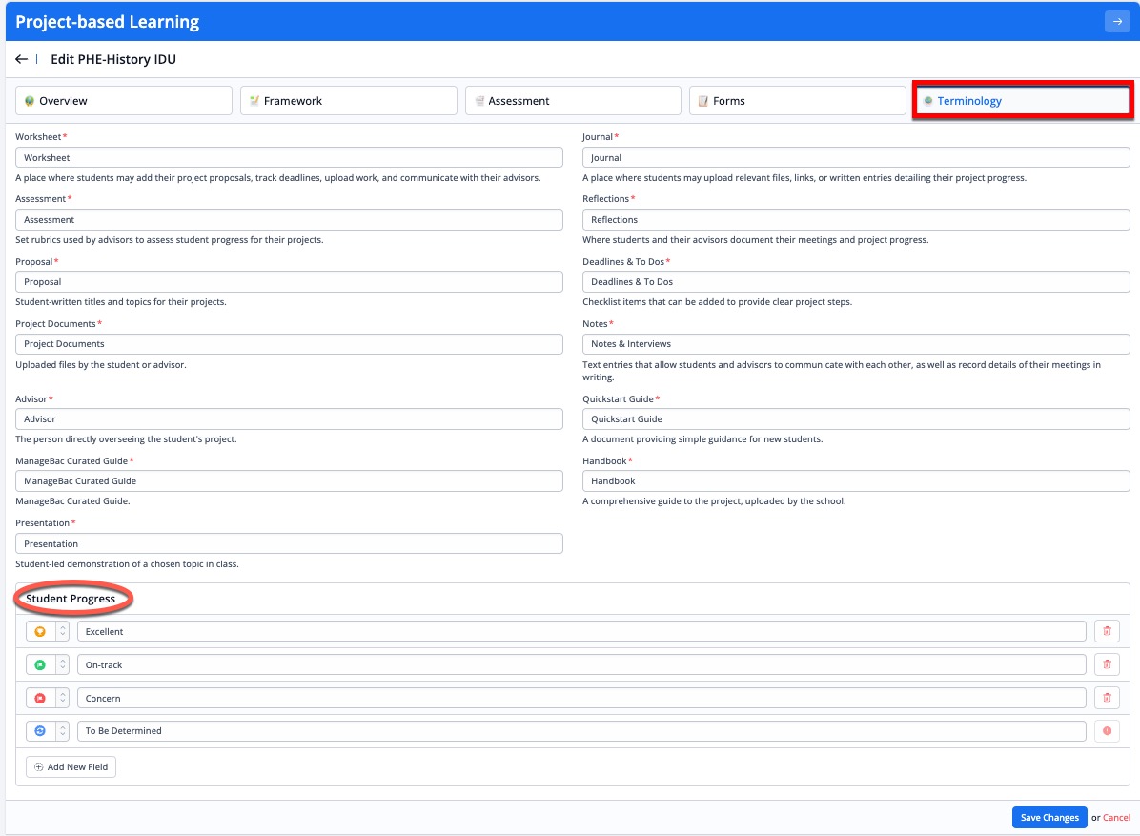Open the icon selector for the On-track status
Viewport: 1140px width, 836px height.
coord(48,664)
